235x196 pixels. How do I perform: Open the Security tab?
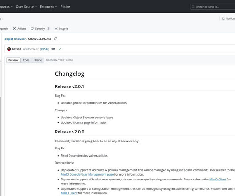click(x=40, y=29)
